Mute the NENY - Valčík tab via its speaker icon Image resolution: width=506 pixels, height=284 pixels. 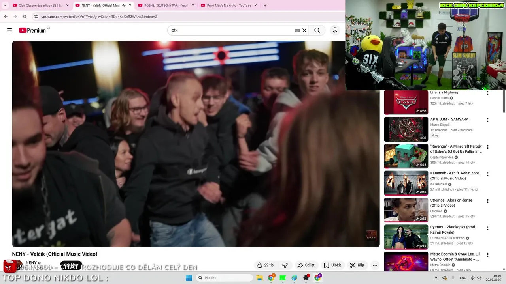[124, 6]
